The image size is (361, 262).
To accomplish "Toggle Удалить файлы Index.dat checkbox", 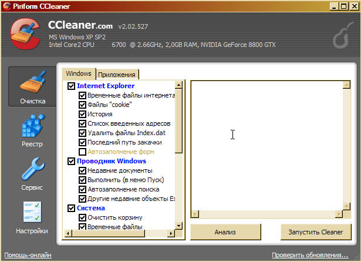I will 82,133.
